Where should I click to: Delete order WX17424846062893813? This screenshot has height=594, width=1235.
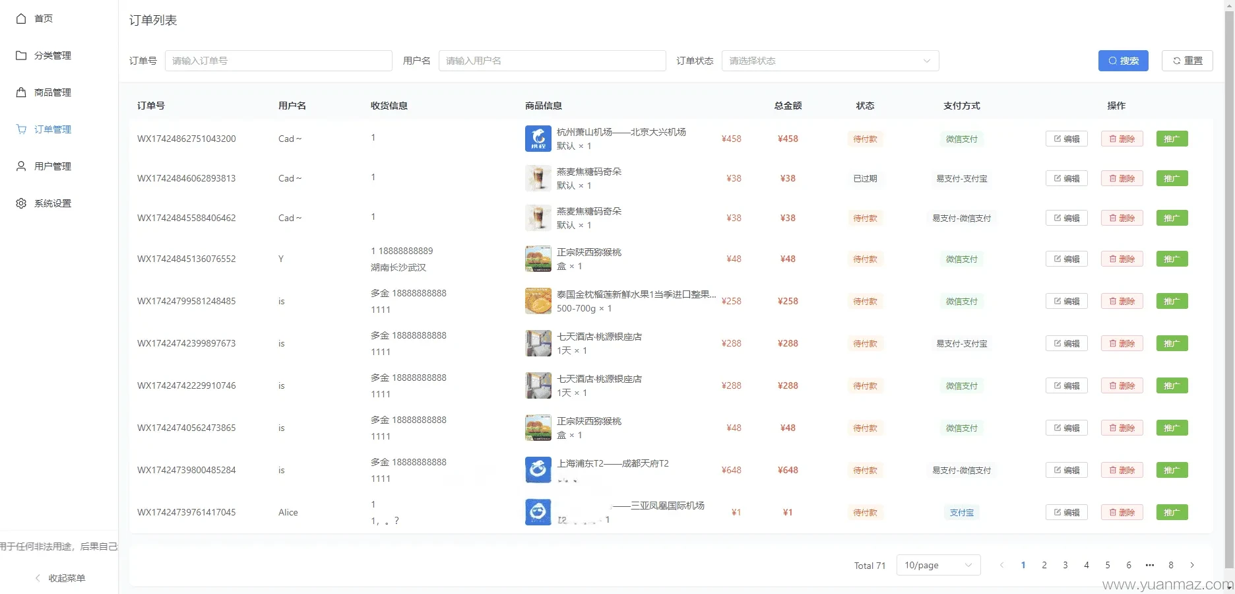tap(1122, 178)
